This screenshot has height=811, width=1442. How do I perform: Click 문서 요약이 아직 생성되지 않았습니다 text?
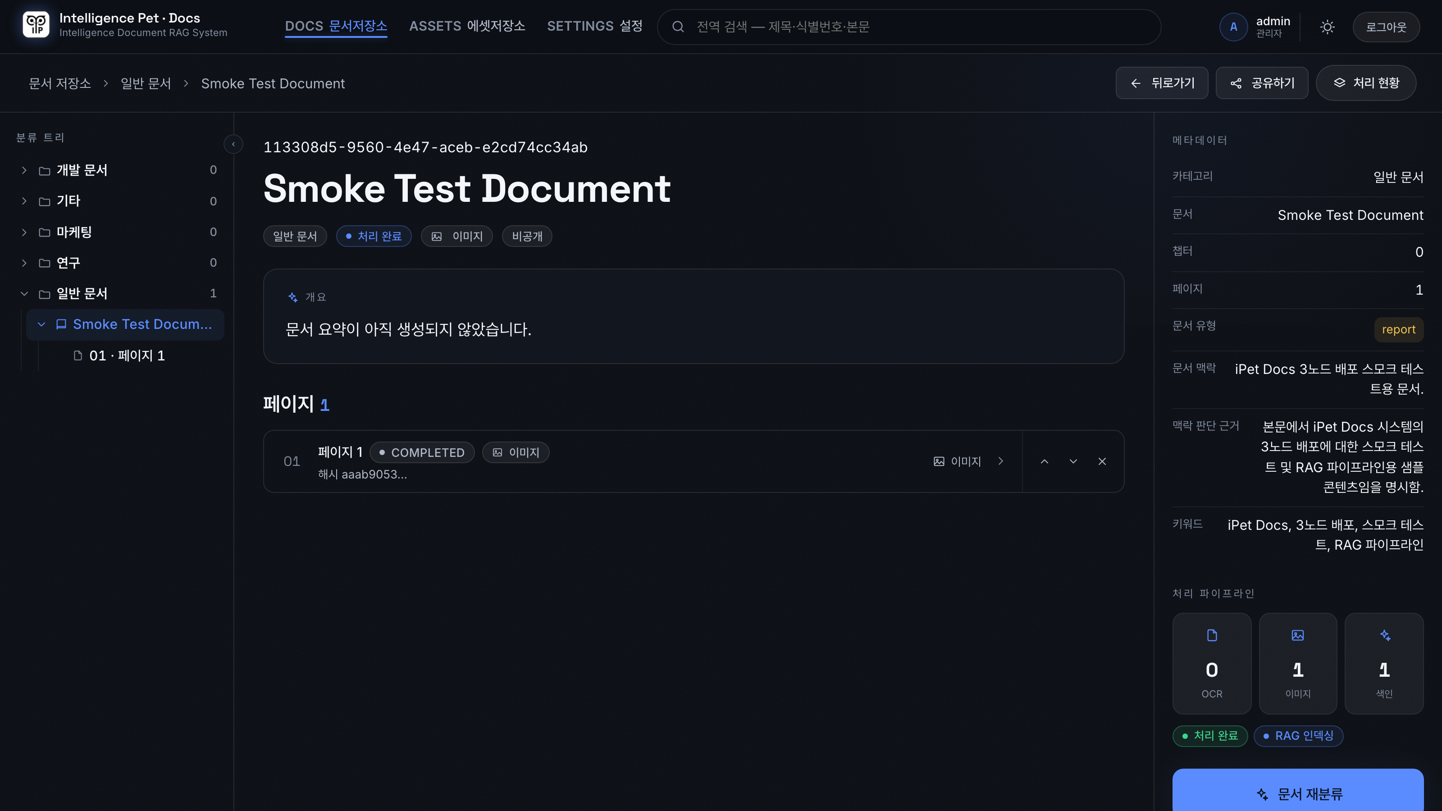point(408,329)
